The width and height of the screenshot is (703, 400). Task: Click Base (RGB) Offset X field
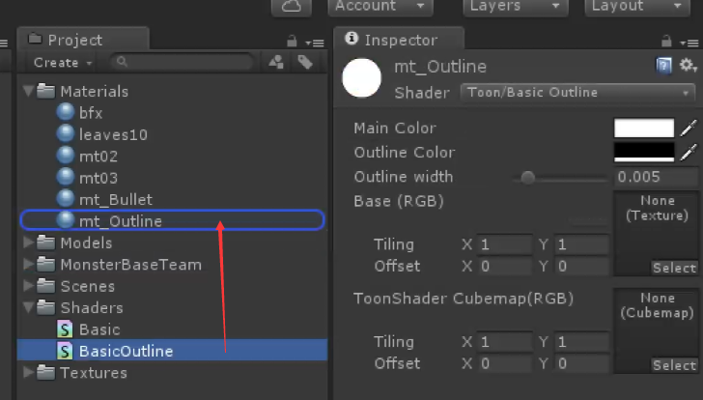tap(504, 267)
